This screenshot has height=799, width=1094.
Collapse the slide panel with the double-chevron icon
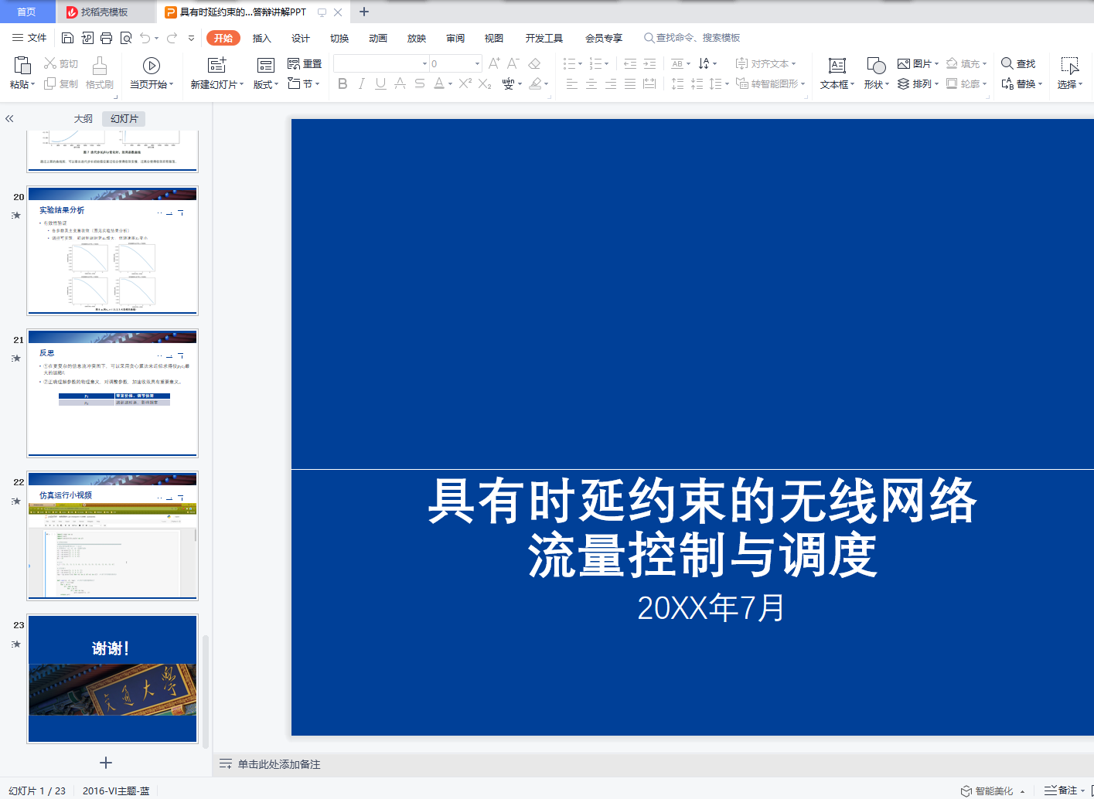(9, 119)
